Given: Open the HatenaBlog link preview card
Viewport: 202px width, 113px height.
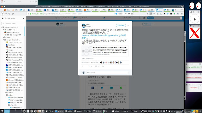Looking at the screenshot, I should [x=105, y=51].
